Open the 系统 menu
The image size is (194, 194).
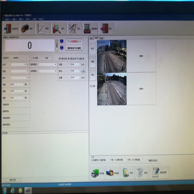click(8, 19)
